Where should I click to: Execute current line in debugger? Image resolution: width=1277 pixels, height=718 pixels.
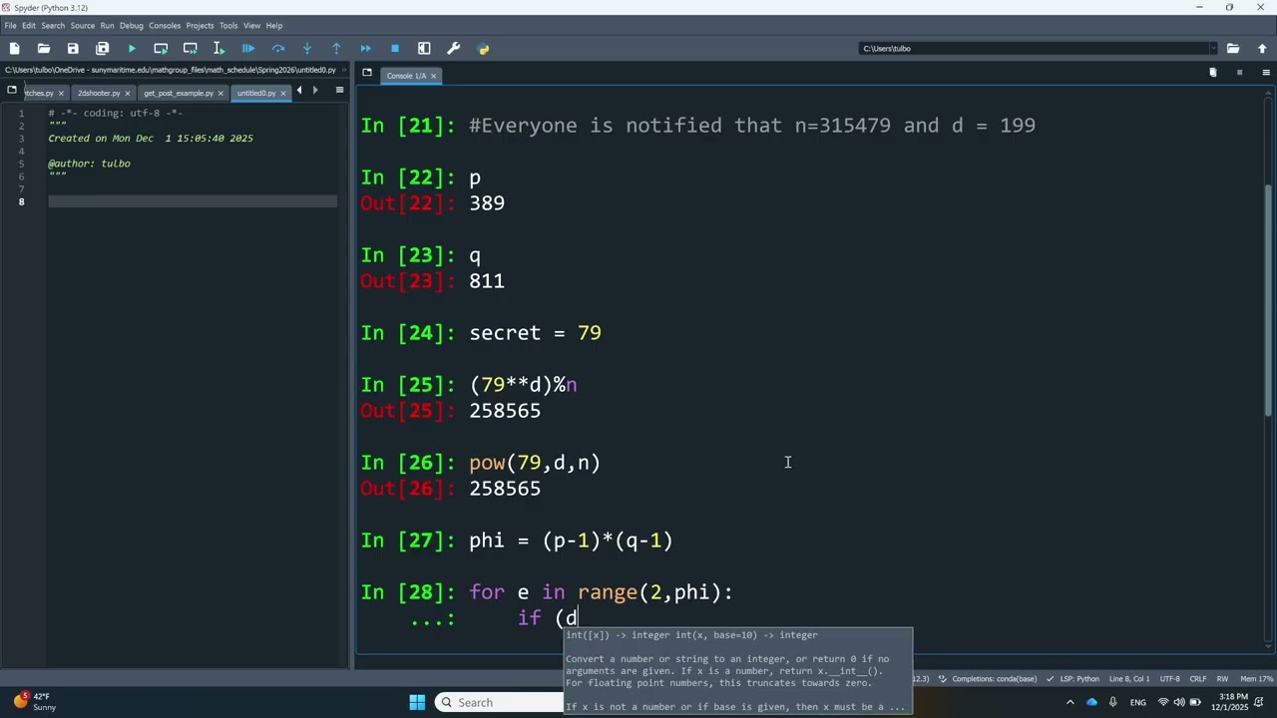(x=278, y=48)
